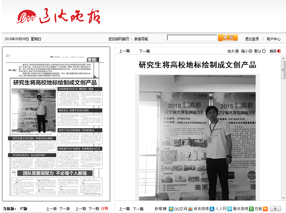Go to next page with 下一版

tap(64, 209)
